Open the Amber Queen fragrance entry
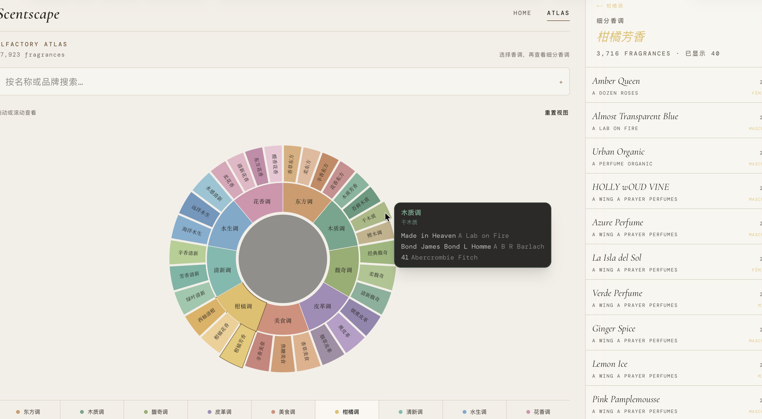The height and width of the screenshot is (419, 762). click(x=674, y=85)
